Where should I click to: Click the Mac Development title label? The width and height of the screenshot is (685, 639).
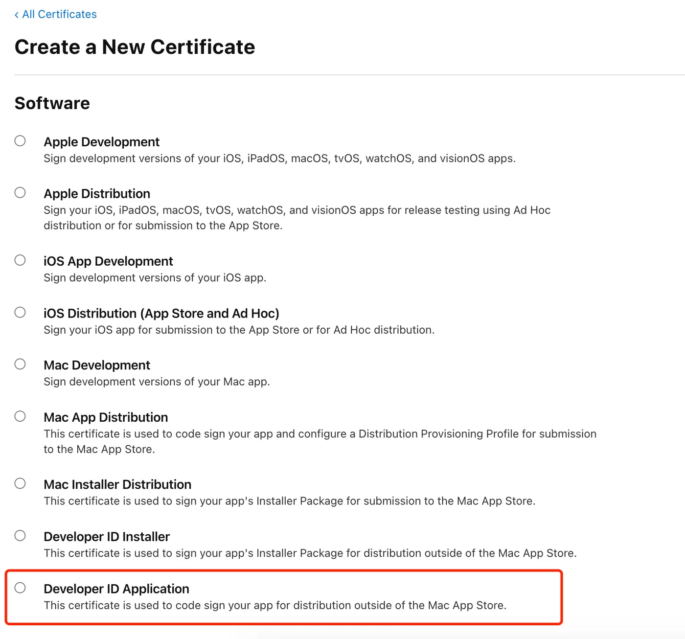point(97,365)
